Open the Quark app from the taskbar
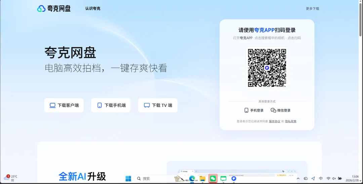 tap(234, 178)
